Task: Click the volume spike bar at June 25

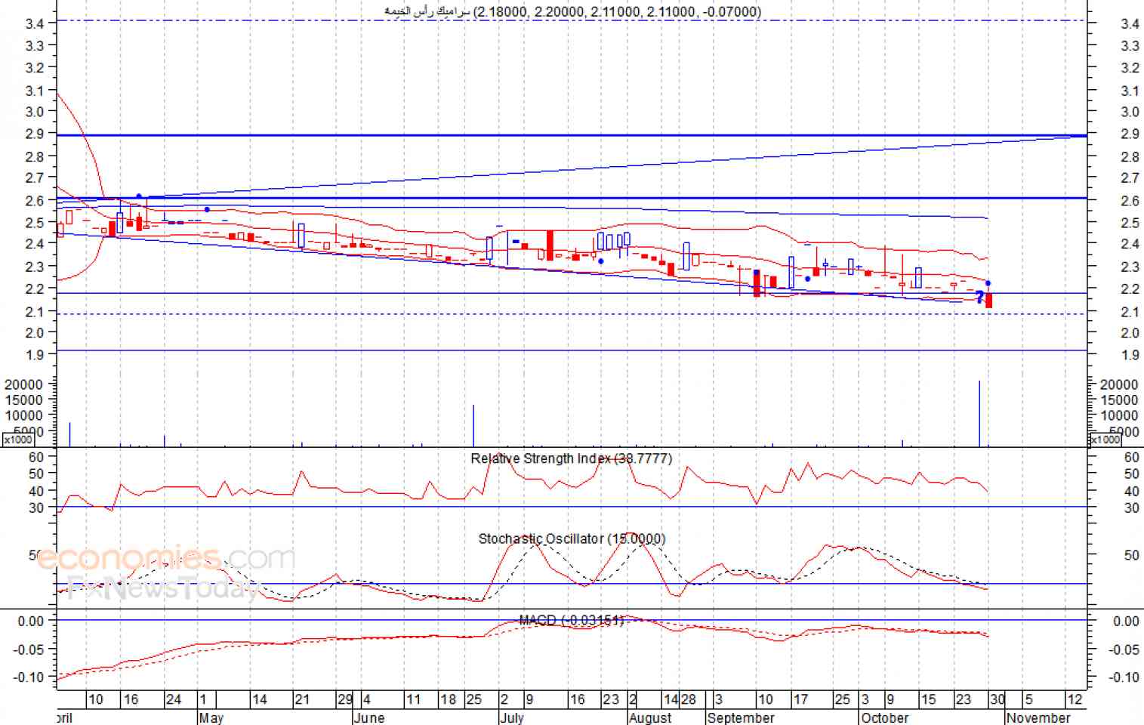Action: 473,426
